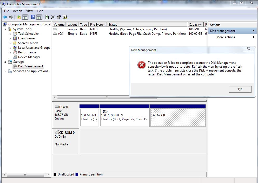The height and width of the screenshot is (183, 258).
Task: Sort by the Status column header
Action: 147,24
